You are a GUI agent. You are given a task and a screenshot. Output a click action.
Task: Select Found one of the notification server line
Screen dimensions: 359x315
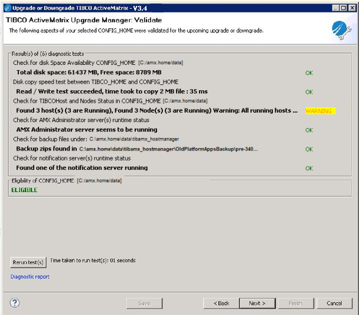point(82,168)
